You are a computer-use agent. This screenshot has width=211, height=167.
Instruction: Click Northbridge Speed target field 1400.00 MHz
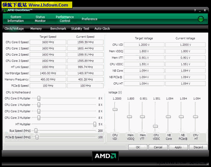48,73
